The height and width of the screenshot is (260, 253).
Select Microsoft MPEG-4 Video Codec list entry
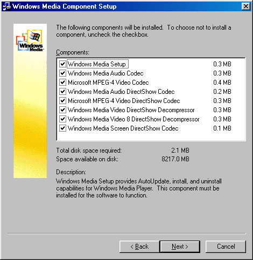pyautogui.click(x=108, y=83)
